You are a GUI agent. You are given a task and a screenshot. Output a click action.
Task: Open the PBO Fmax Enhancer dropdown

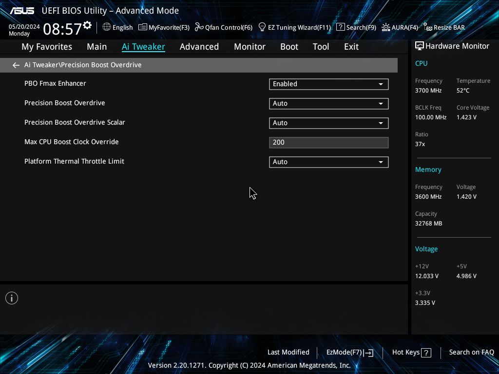pos(329,84)
